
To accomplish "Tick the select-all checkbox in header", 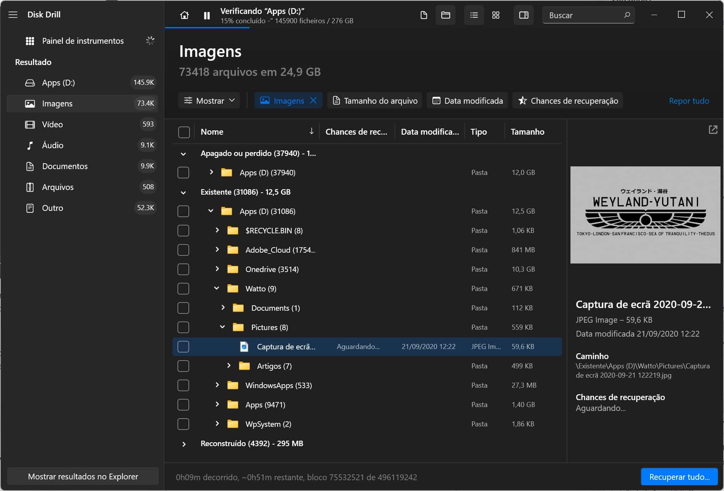I will tap(184, 132).
